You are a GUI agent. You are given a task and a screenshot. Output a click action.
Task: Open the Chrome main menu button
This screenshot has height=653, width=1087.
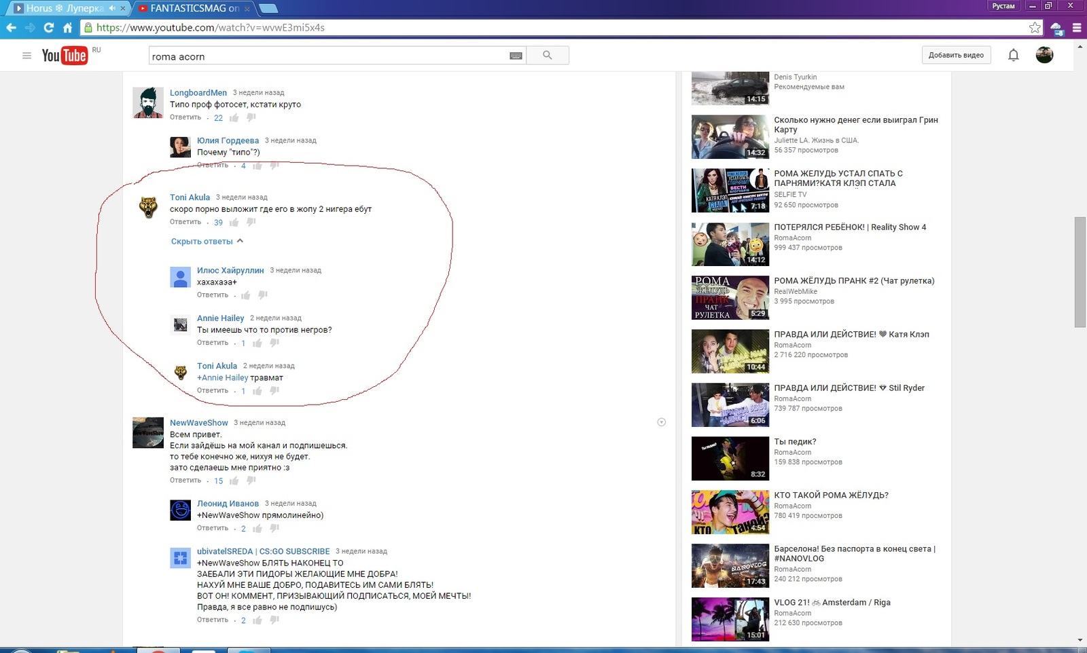(x=1077, y=28)
